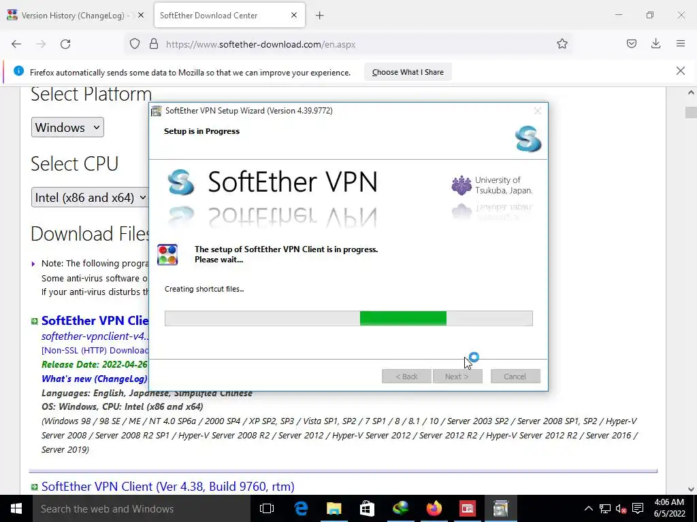Open a new tab with plus button
Image resolution: width=697 pixels, height=522 pixels.
tap(320, 16)
